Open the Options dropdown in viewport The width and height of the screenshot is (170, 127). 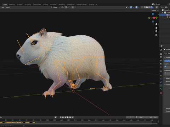154,11
